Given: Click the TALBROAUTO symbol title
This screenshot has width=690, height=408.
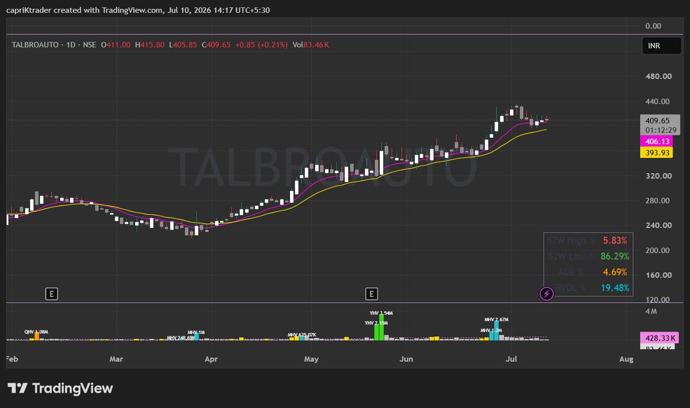Looking at the screenshot, I should [x=35, y=45].
